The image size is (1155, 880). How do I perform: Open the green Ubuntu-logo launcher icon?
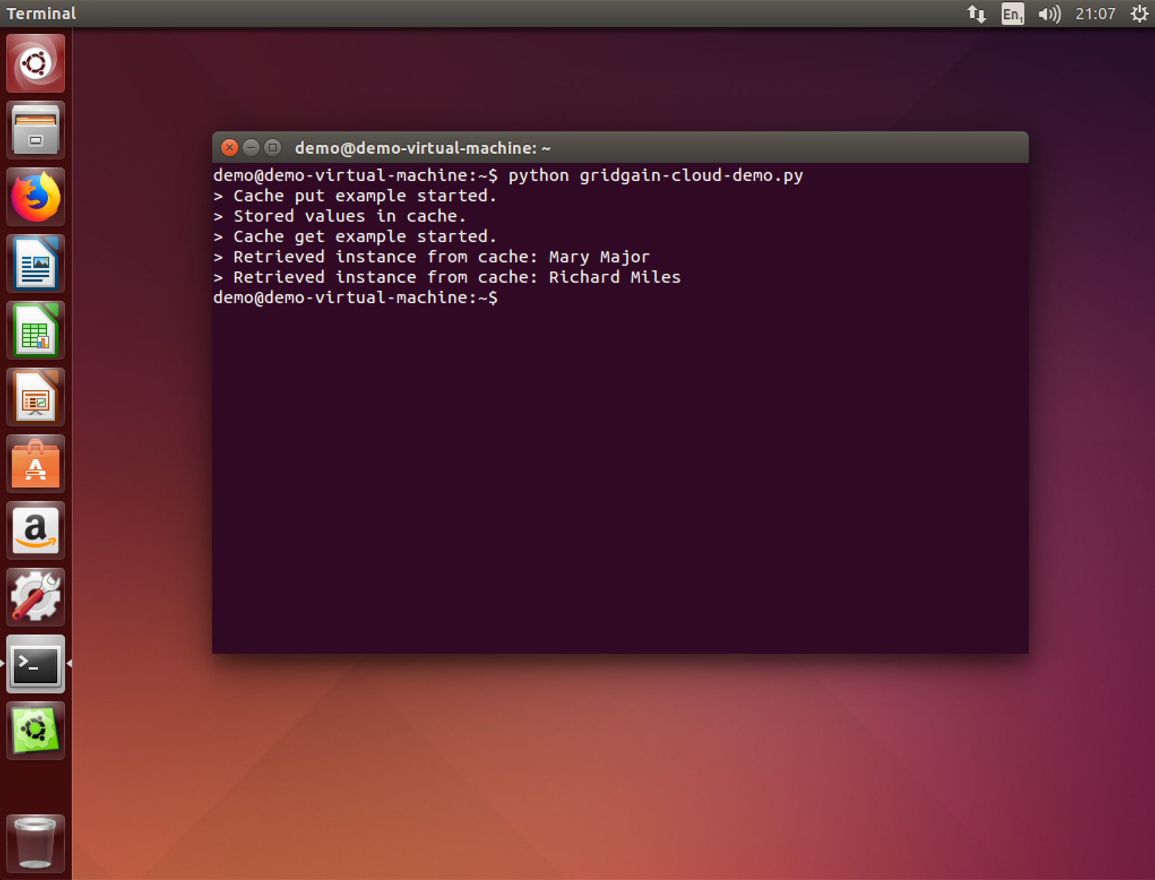pyautogui.click(x=36, y=731)
